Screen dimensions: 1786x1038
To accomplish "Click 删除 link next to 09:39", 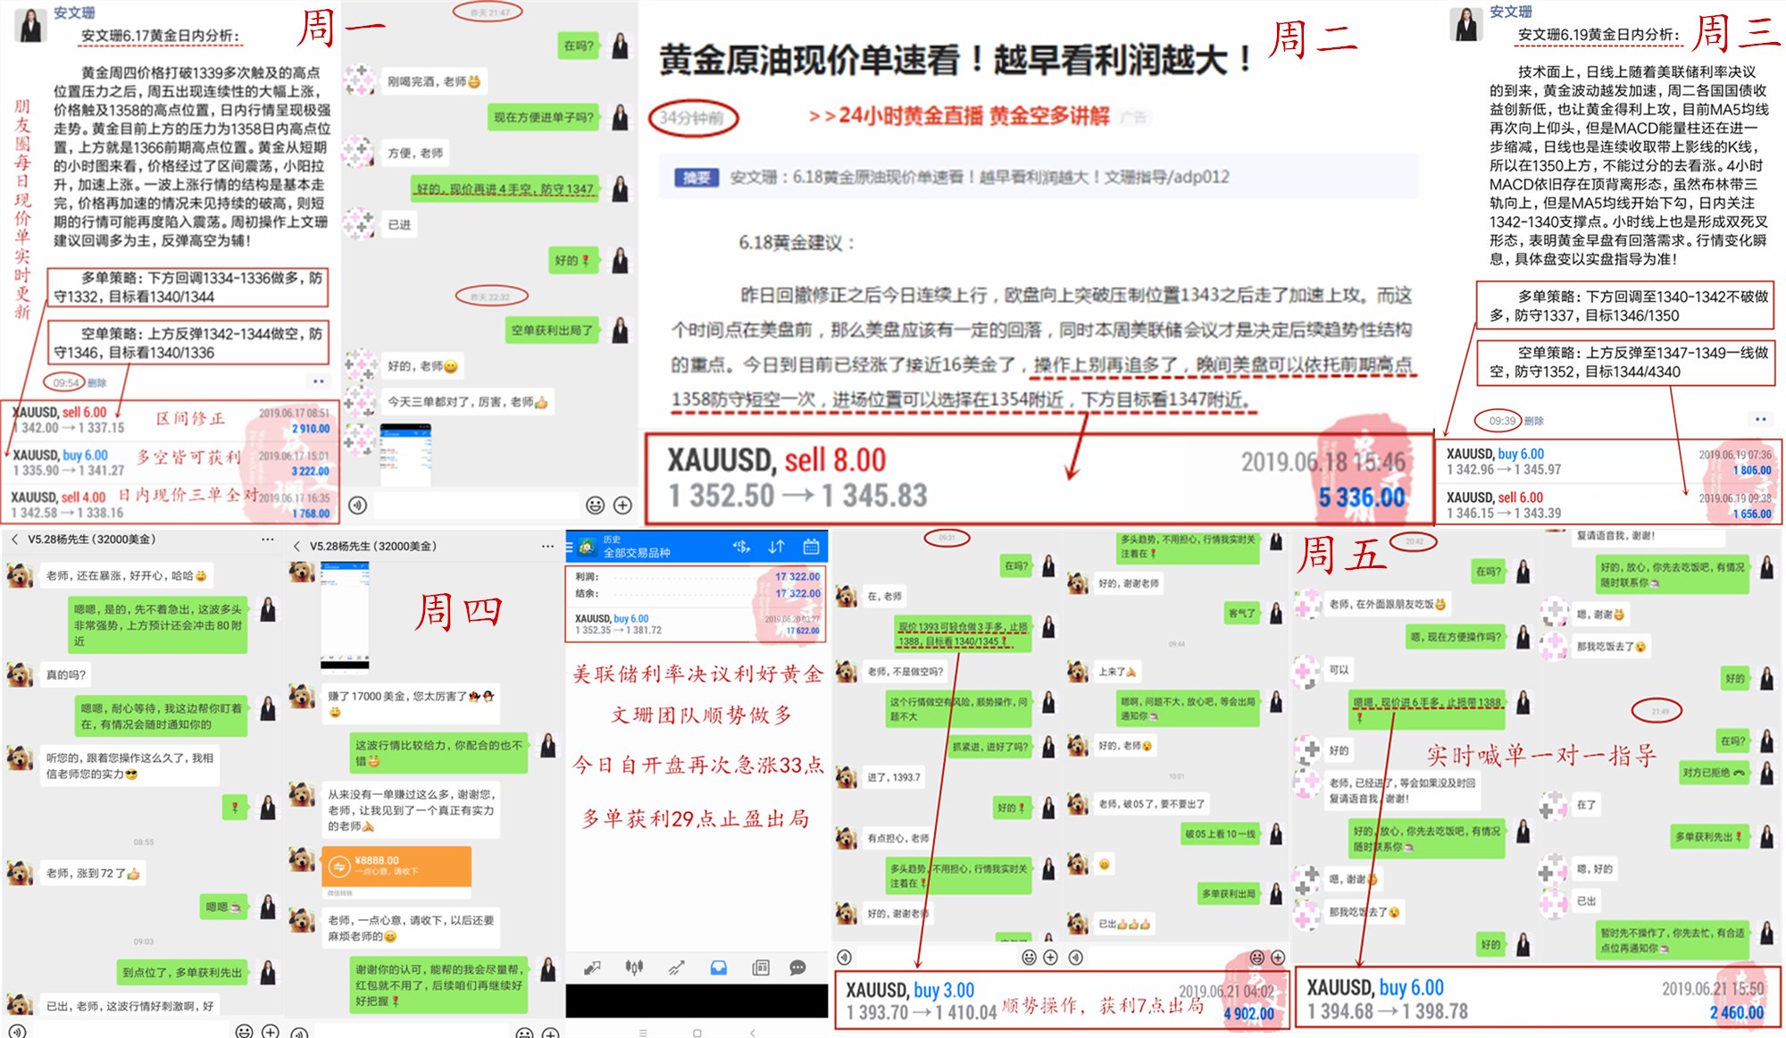I will [1534, 421].
